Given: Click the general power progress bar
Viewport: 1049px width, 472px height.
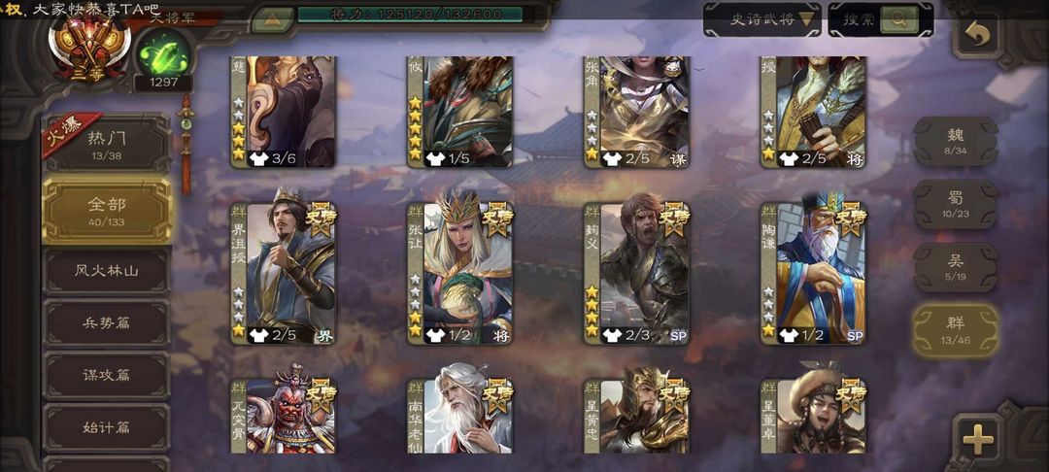Looking at the screenshot, I should [x=410, y=14].
